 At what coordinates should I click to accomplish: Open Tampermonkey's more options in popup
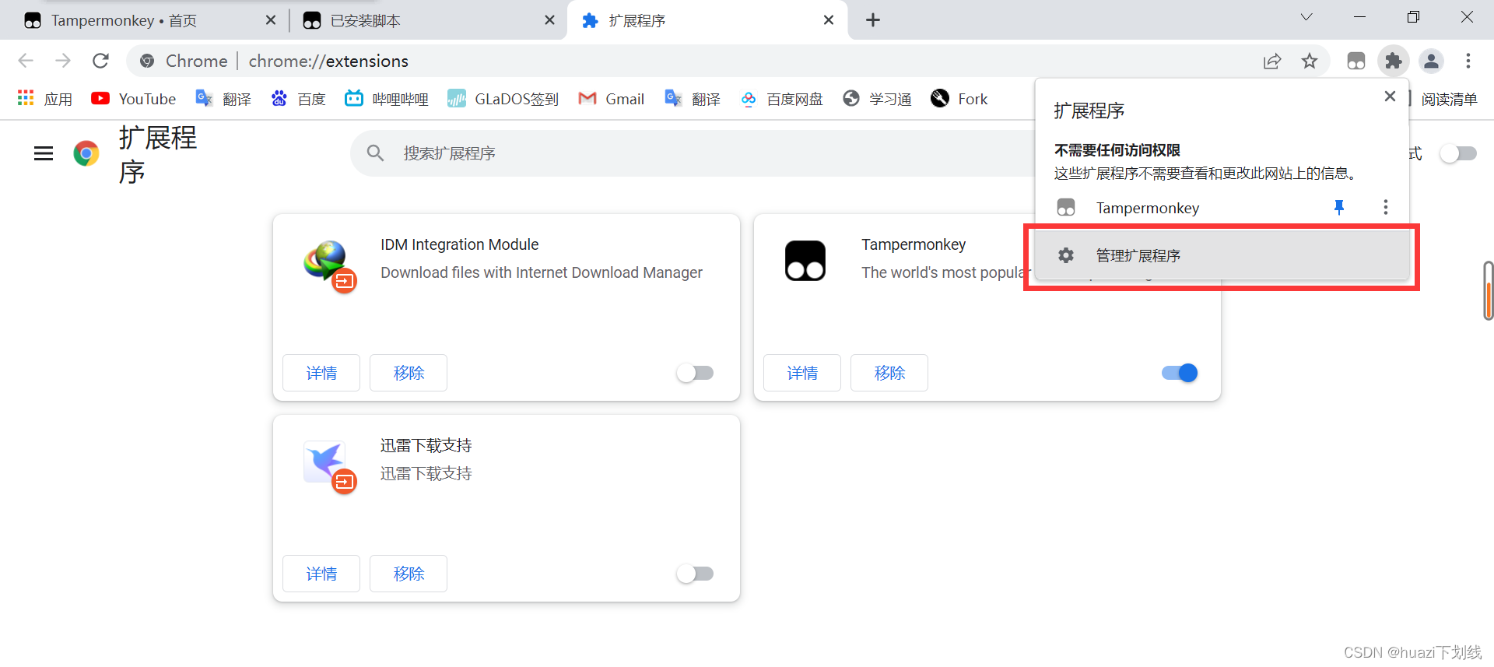[x=1385, y=207]
